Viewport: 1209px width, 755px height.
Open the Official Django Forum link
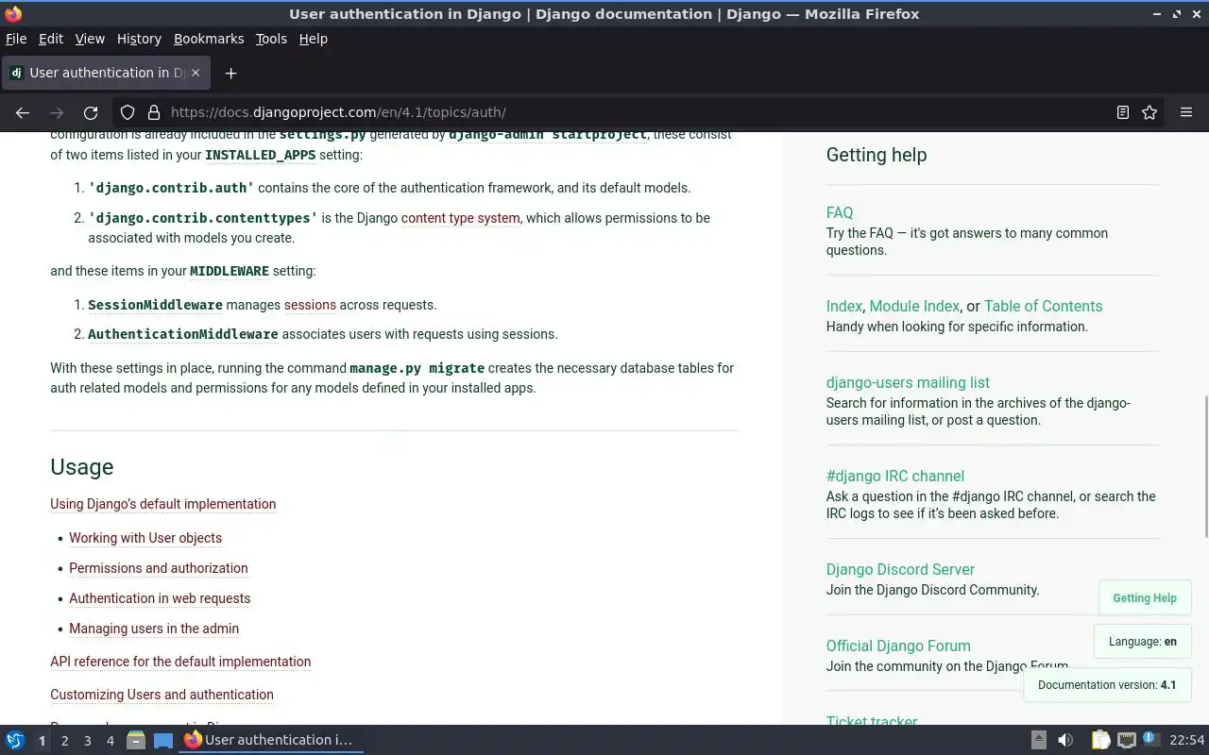point(898,646)
